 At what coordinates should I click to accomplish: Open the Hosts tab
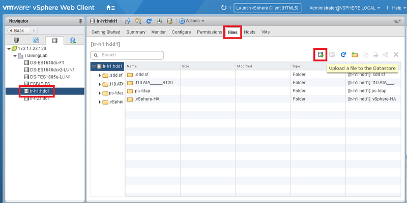point(249,32)
